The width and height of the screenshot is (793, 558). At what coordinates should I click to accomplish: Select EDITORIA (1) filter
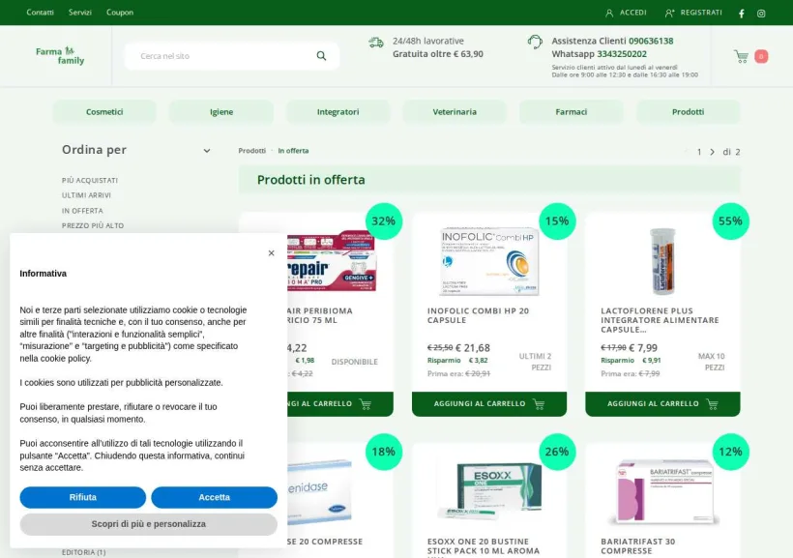point(83,552)
